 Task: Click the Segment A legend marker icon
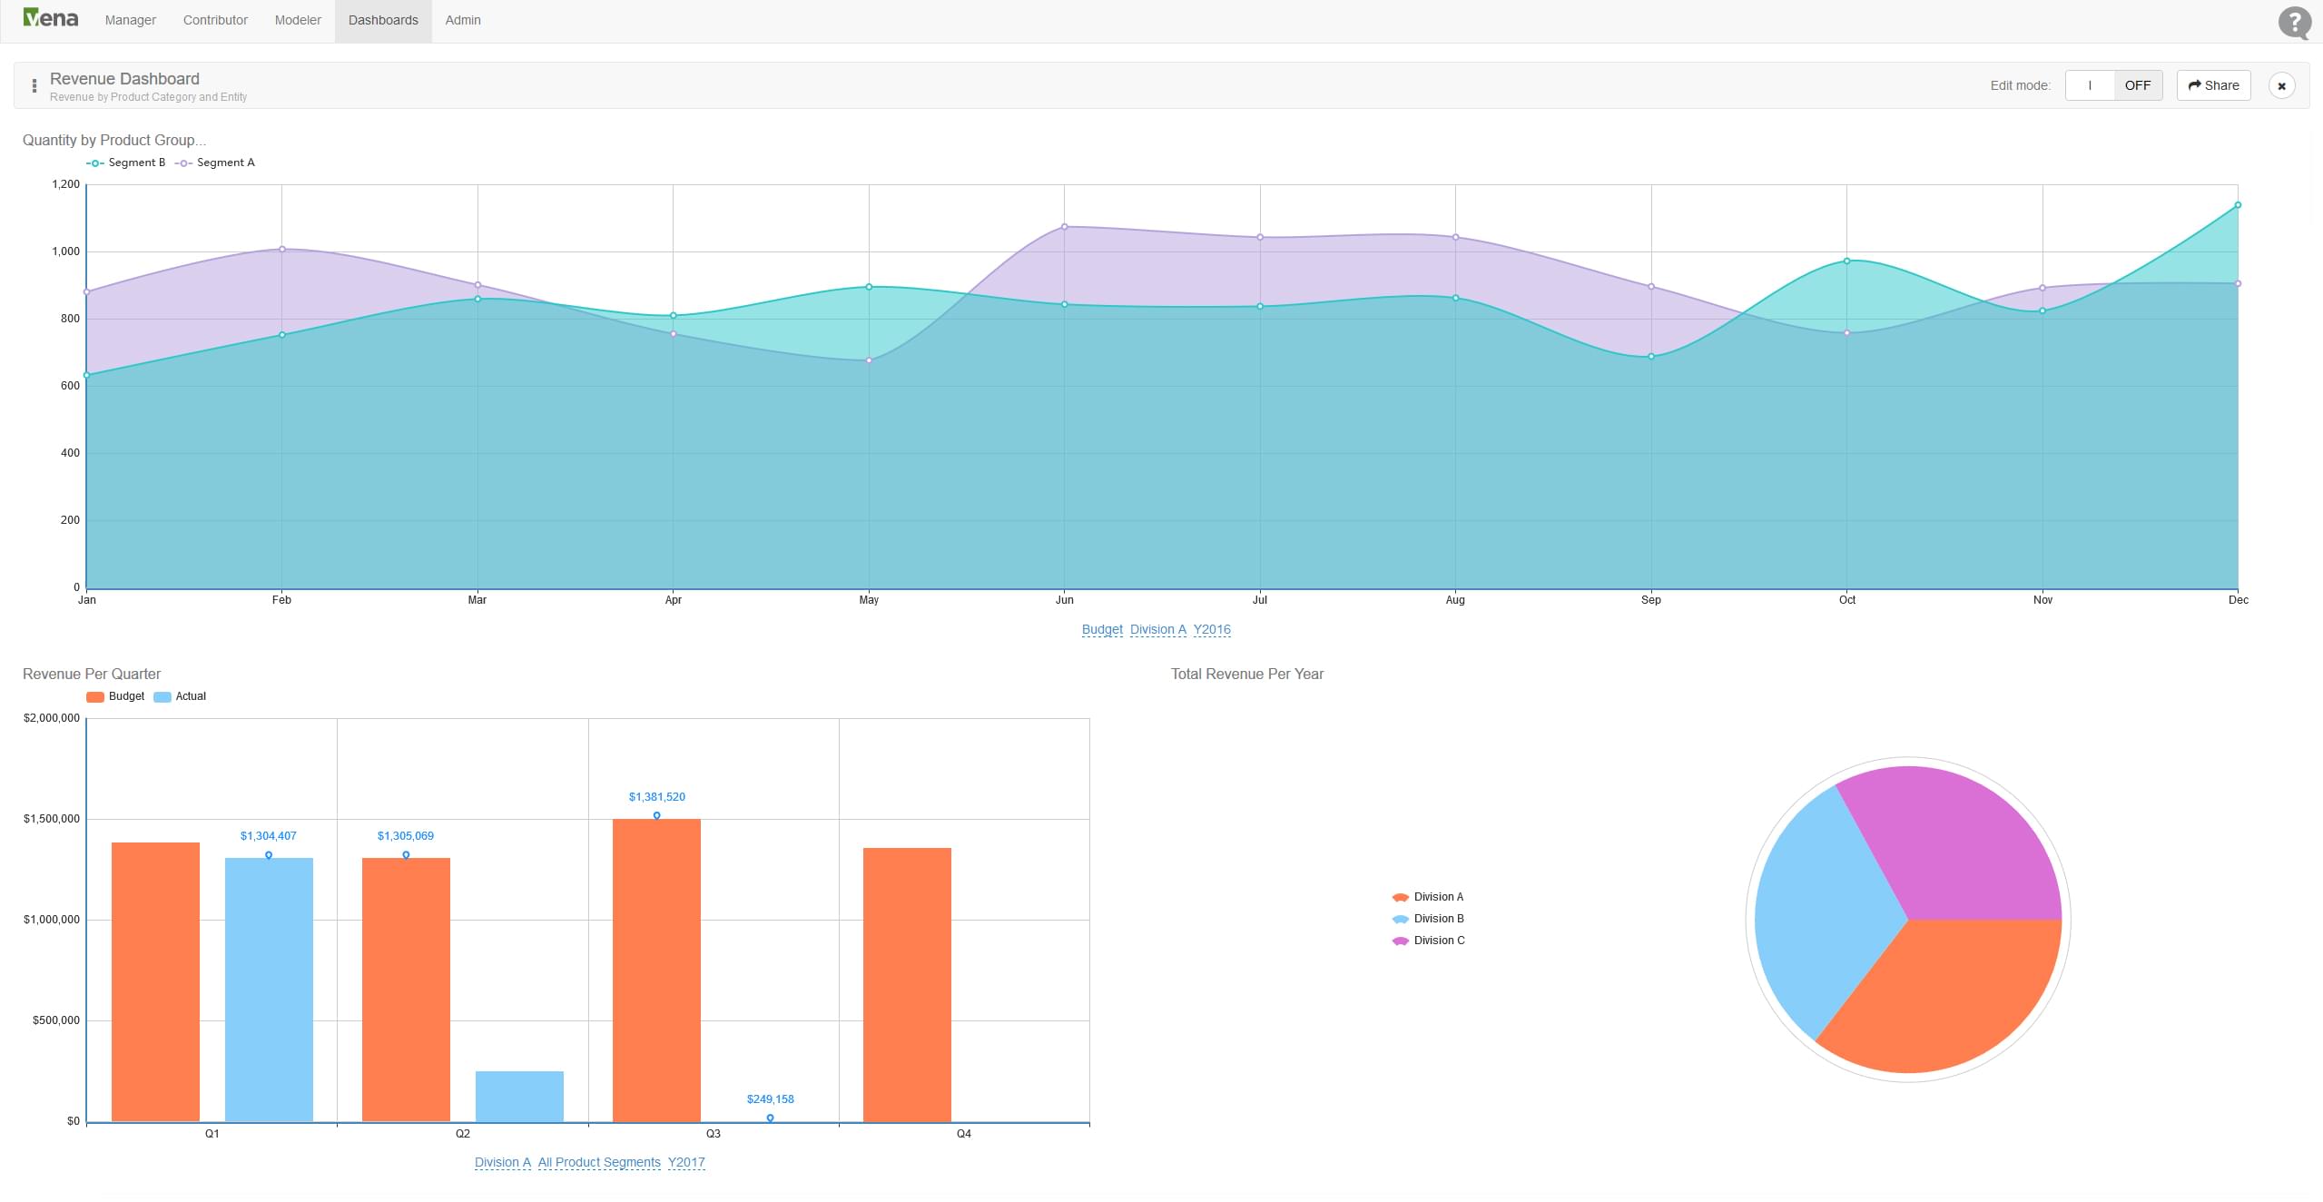click(182, 163)
